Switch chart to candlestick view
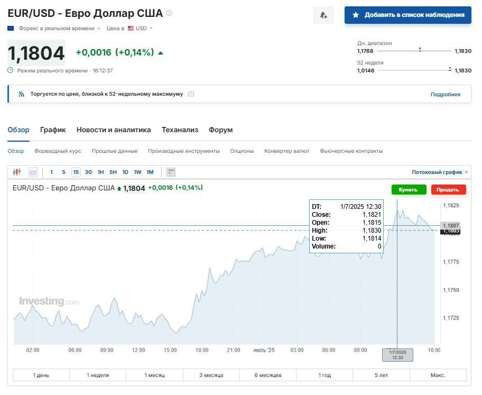 17,172
